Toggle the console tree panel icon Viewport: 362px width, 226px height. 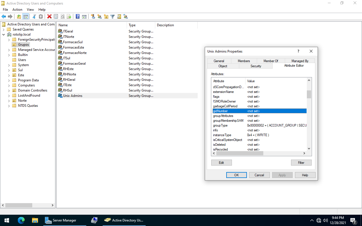coord(26,16)
